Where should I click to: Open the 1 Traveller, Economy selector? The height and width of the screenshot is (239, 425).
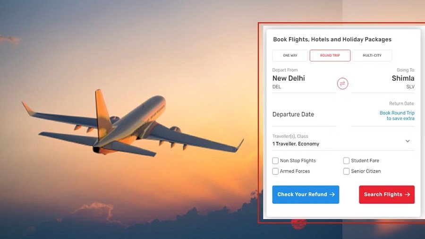[x=343, y=140]
